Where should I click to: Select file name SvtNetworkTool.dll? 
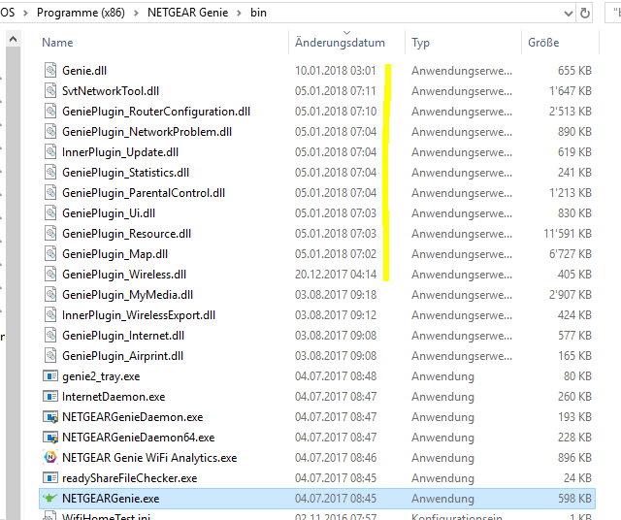tap(111, 91)
